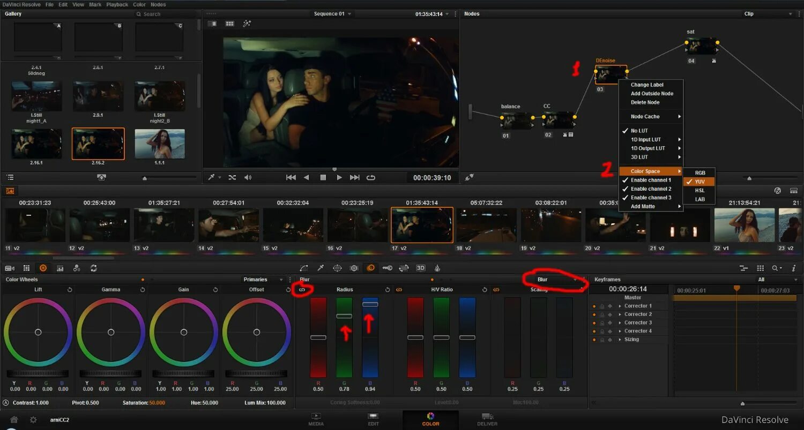Open the Blur palette icon
The width and height of the screenshot is (804, 430).
tap(370, 268)
